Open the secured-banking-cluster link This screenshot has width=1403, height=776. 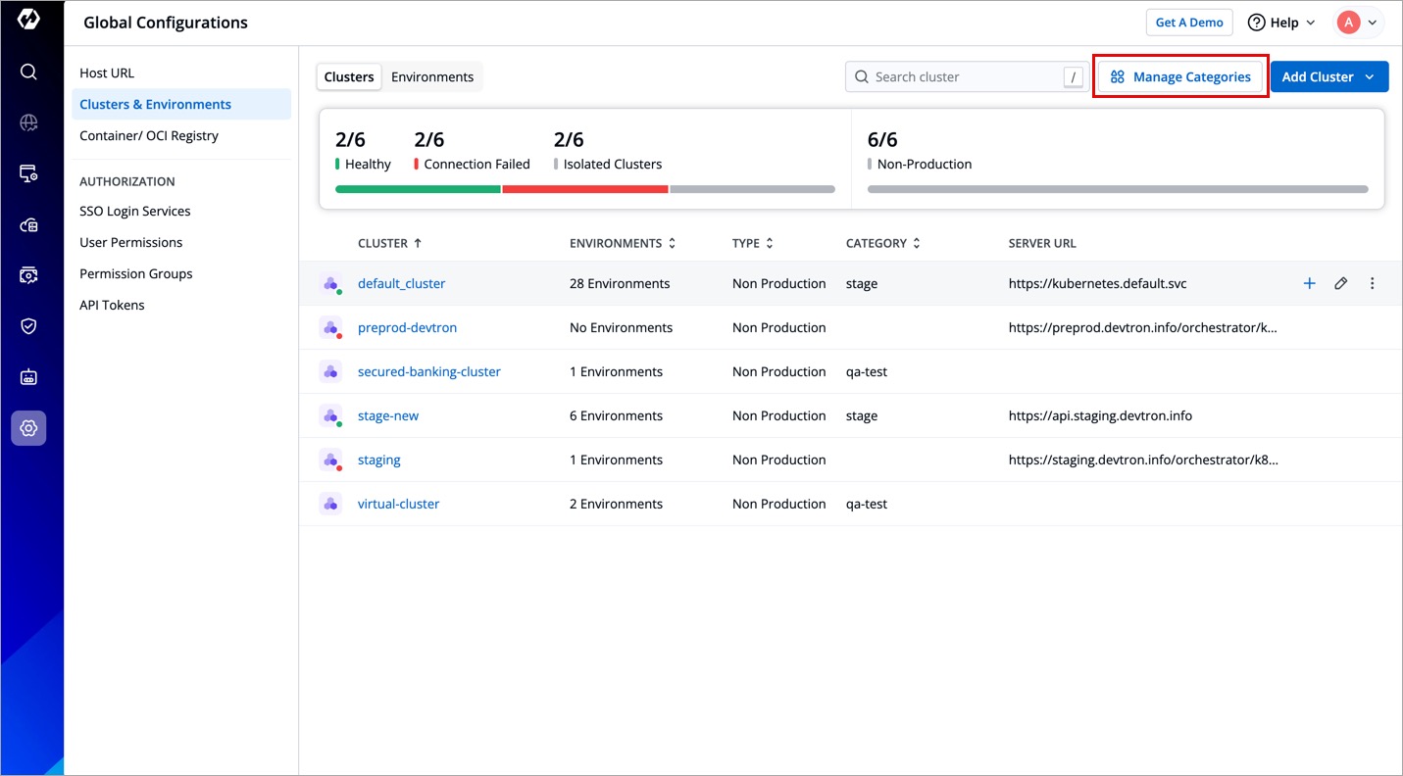pyautogui.click(x=428, y=371)
